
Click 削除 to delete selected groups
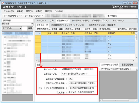point(95,29)
